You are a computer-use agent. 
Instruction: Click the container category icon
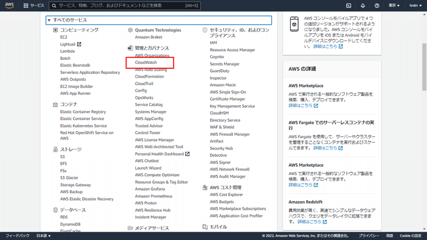55,104
